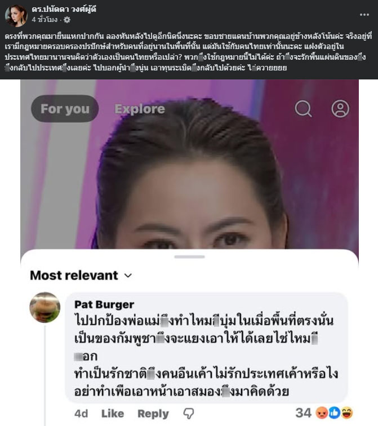Image resolution: width=378 pixels, height=426 pixels.
Task: Open the profile account icon
Action: point(340,109)
